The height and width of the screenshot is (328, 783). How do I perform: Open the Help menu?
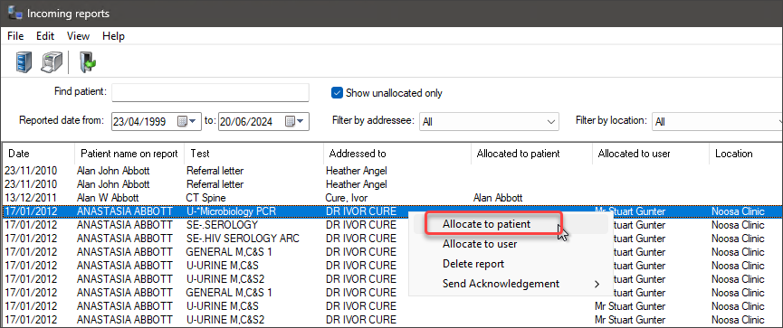click(x=113, y=36)
